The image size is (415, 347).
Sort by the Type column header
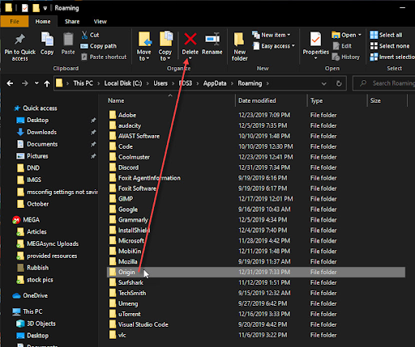coord(316,101)
